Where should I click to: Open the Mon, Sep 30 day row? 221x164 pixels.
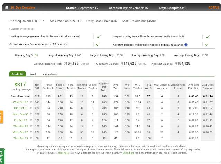[20, 114]
